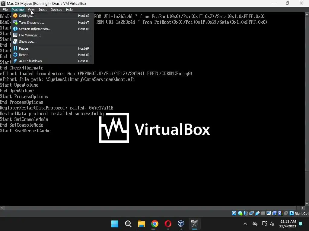
Task: Open the notifications bell
Action: [301, 224]
